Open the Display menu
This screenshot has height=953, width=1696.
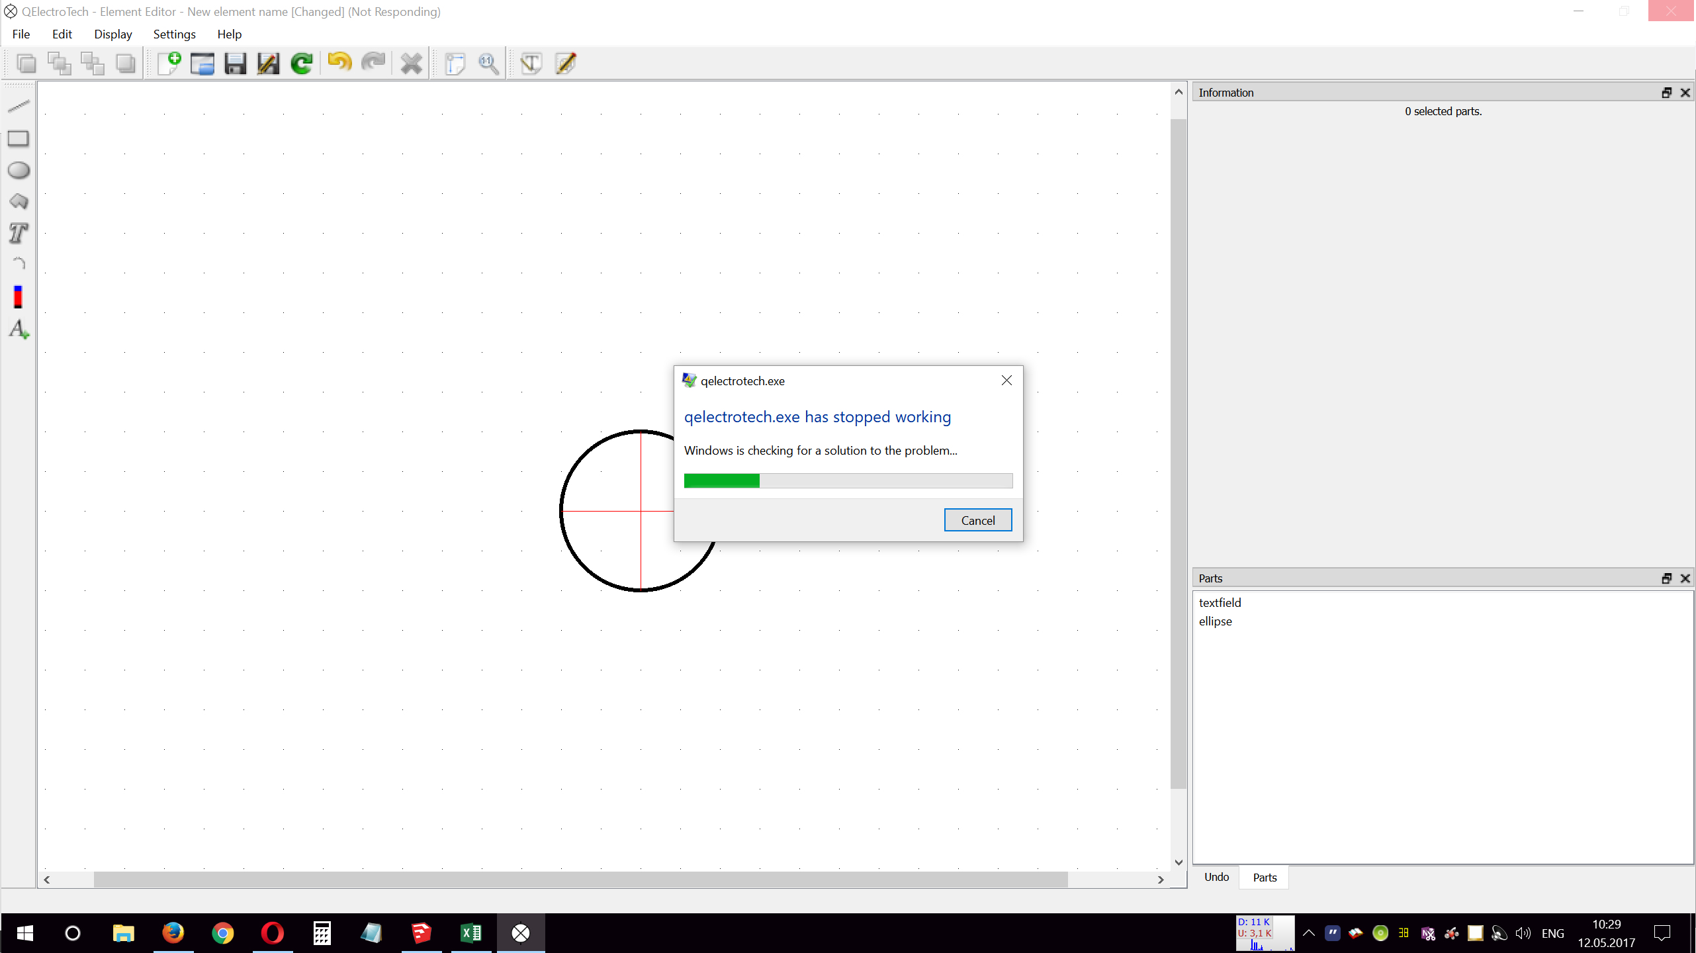click(x=113, y=34)
